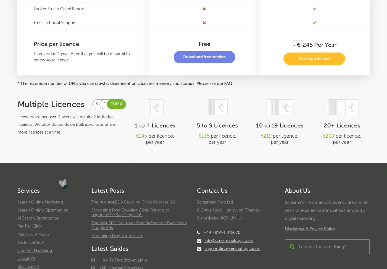Click the +44 (0)1491 415070 phone number
Viewport: 387px width, 269px height.
(222, 232)
